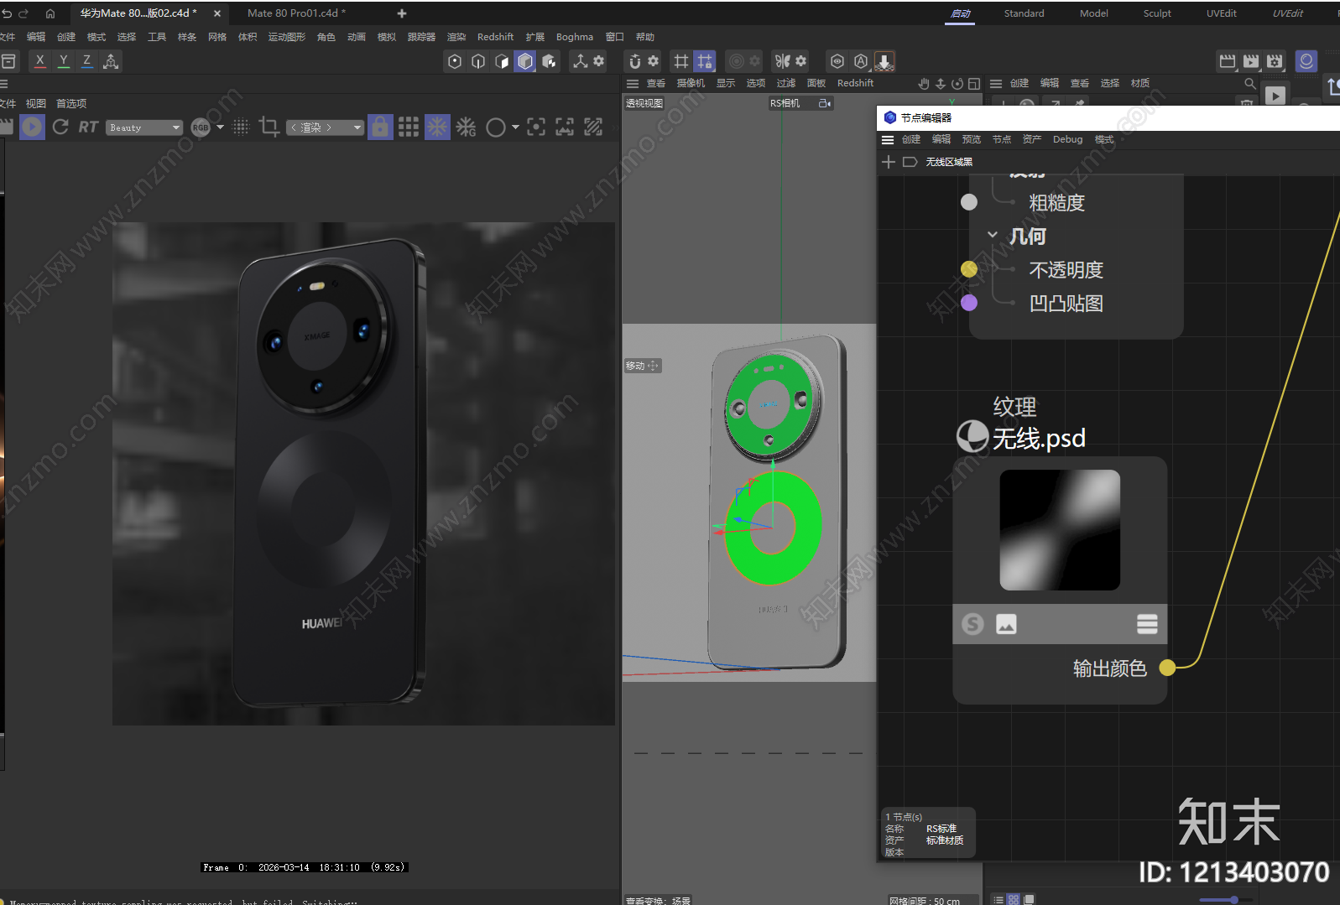Add a new document tab

click(402, 13)
